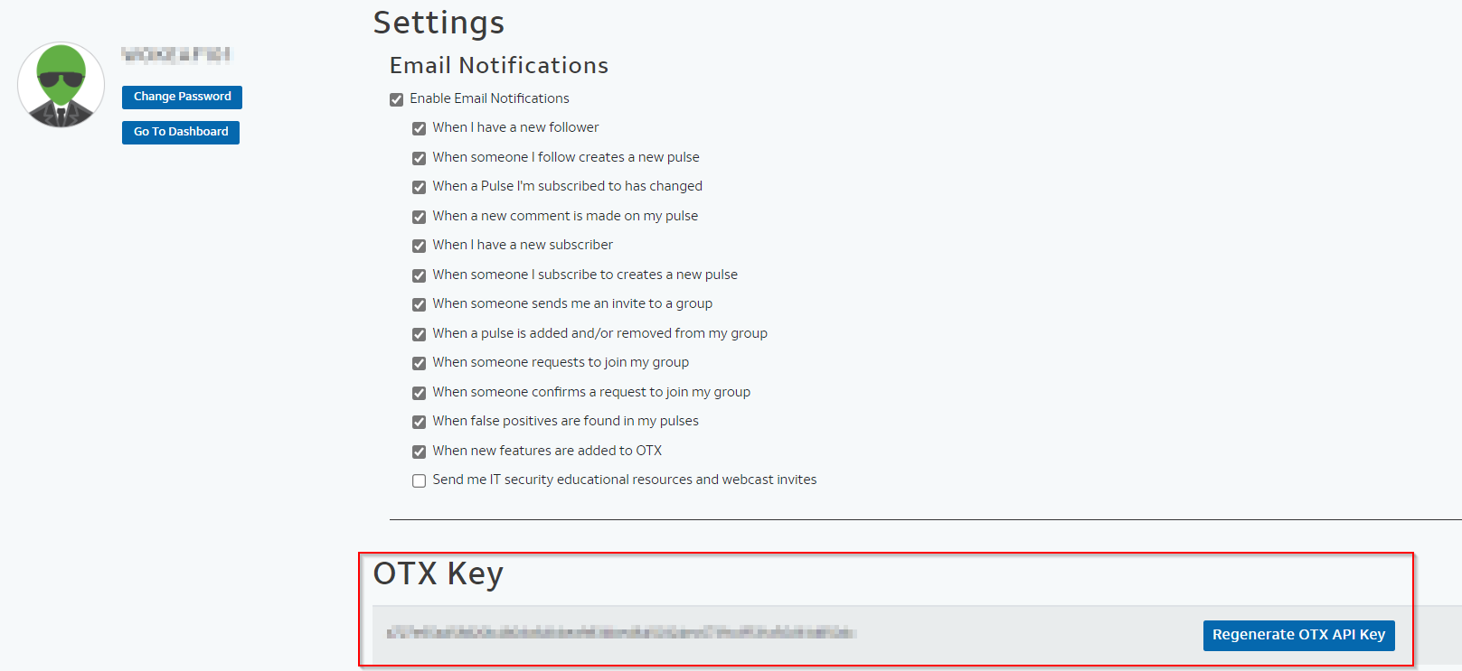
Task: Select the blurred OTX API key text
Action: (624, 633)
